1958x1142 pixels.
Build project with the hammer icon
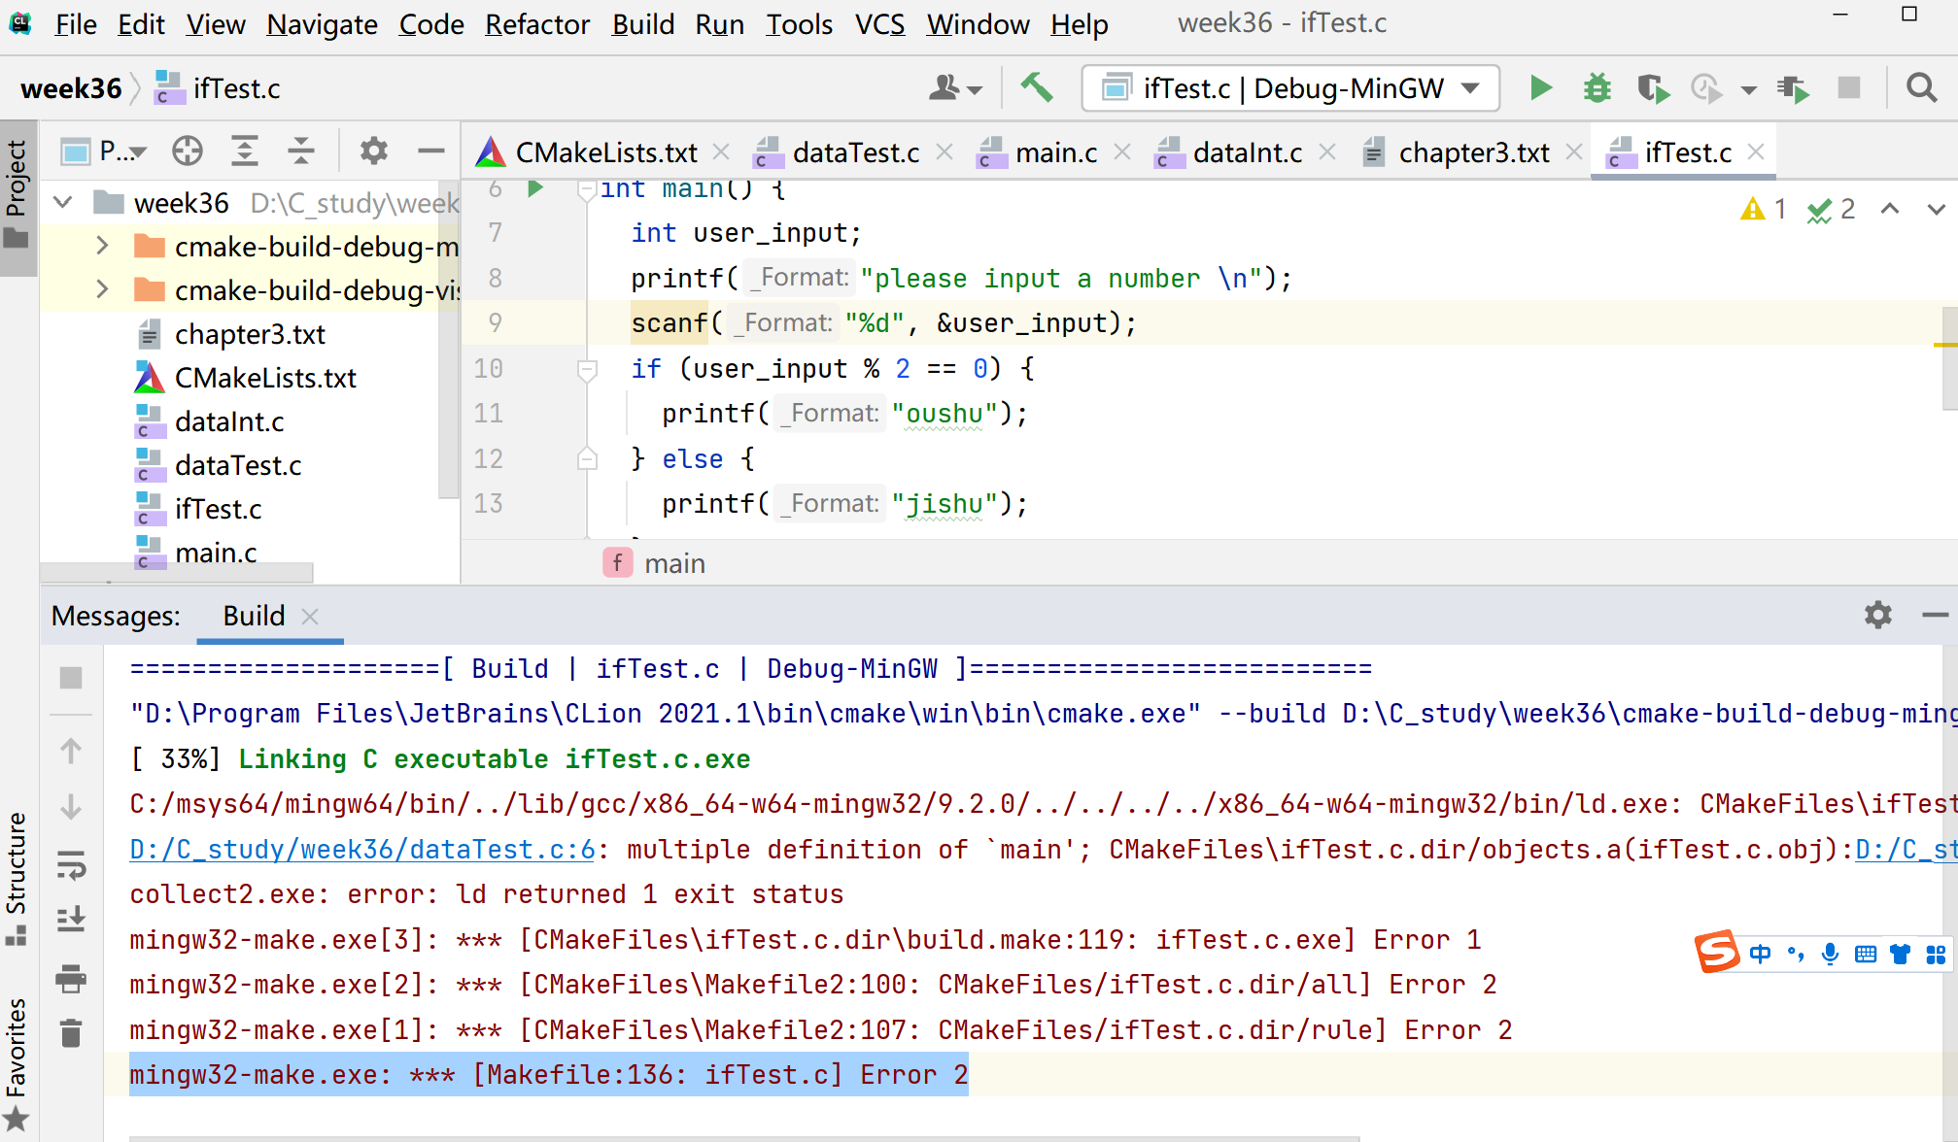coord(1036,88)
